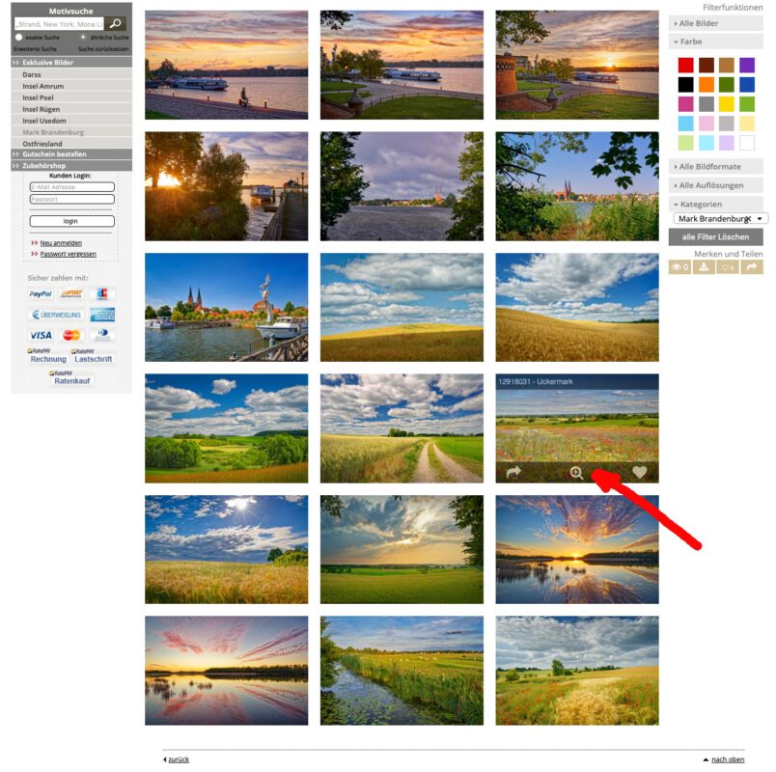Click the zoom magnifier icon on Uckermark image
This screenshot has height=772, width=776.
tap(576, 473)
